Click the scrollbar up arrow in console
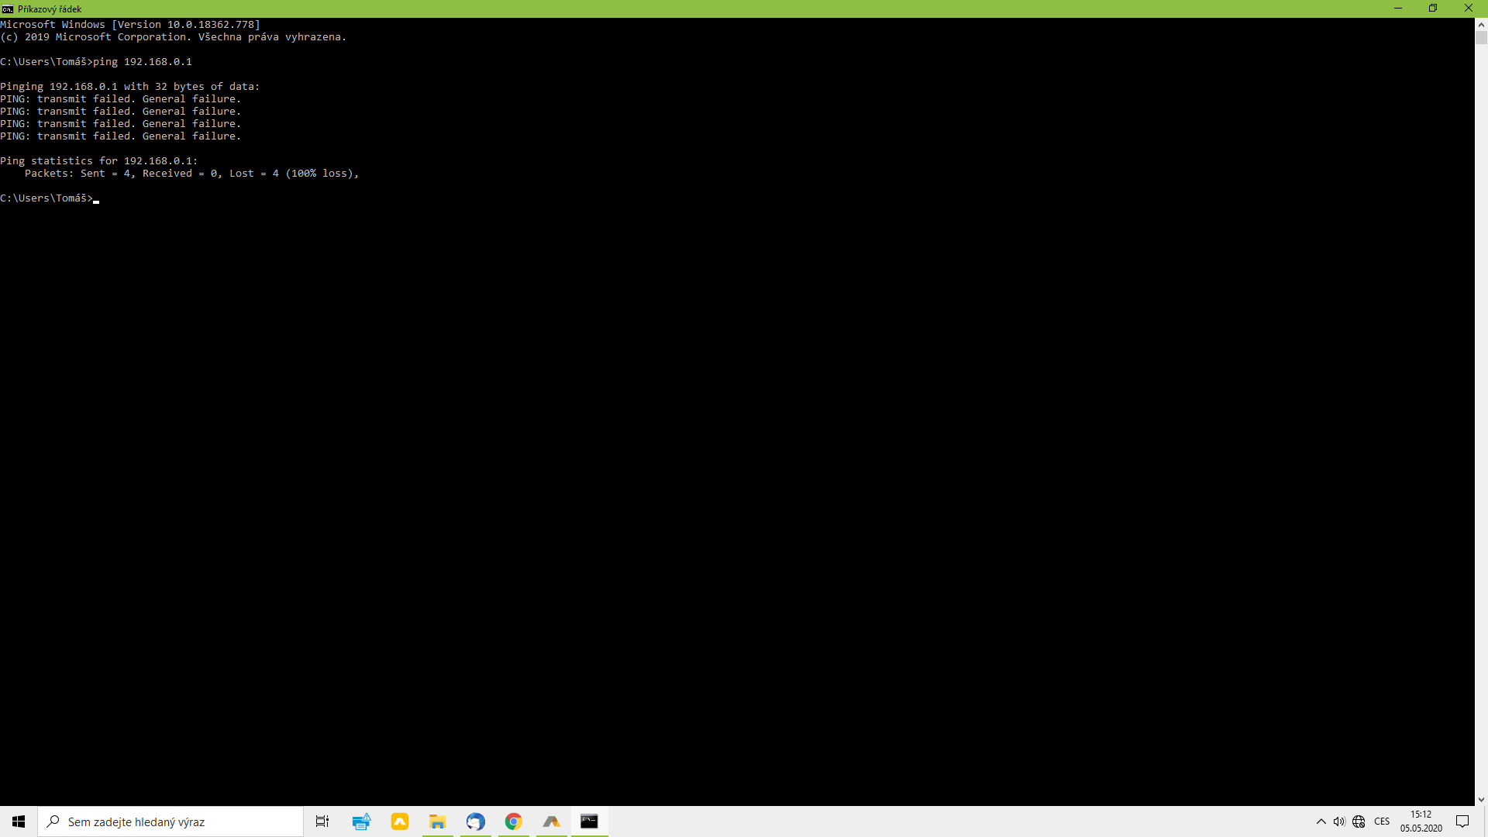Viewport: 1488px width, 837px height. pyautogui.click(x=1481, y=25)
